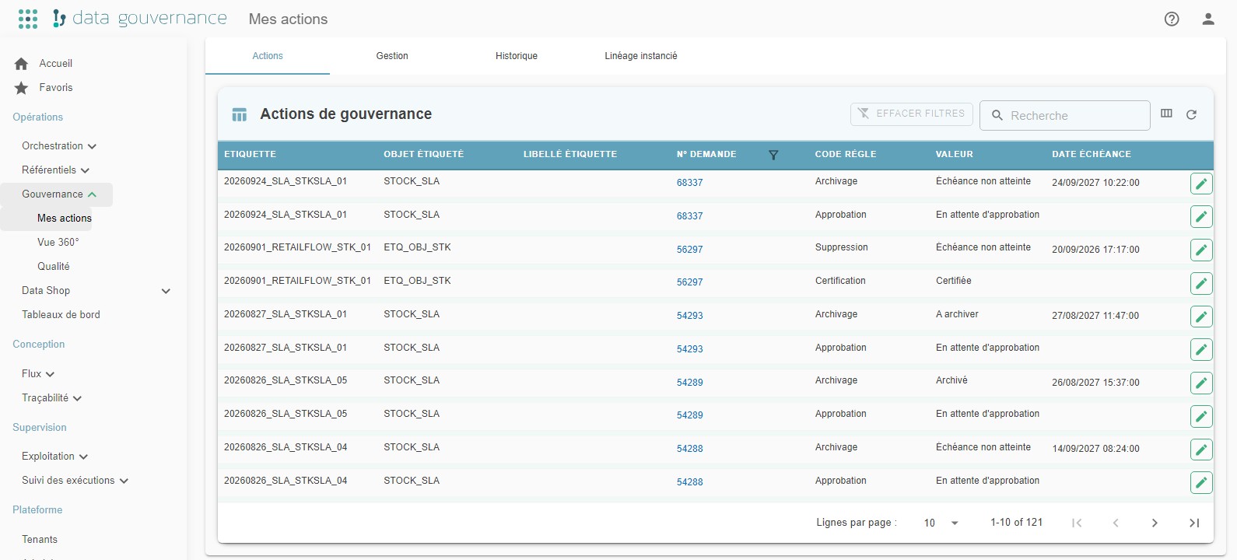Sort by the Date échéance column header
This screenshot has width=1237, height=560.
1092,154
